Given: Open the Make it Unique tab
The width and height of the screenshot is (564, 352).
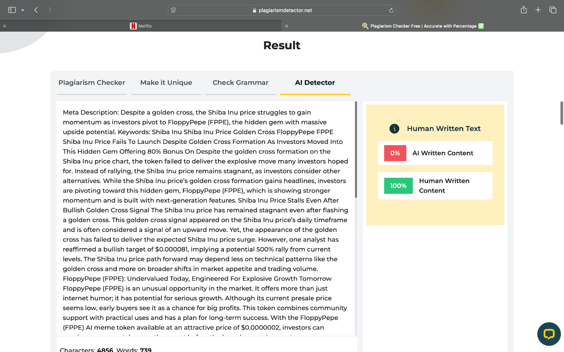Looking at the screenshot, I should (166, 83).
